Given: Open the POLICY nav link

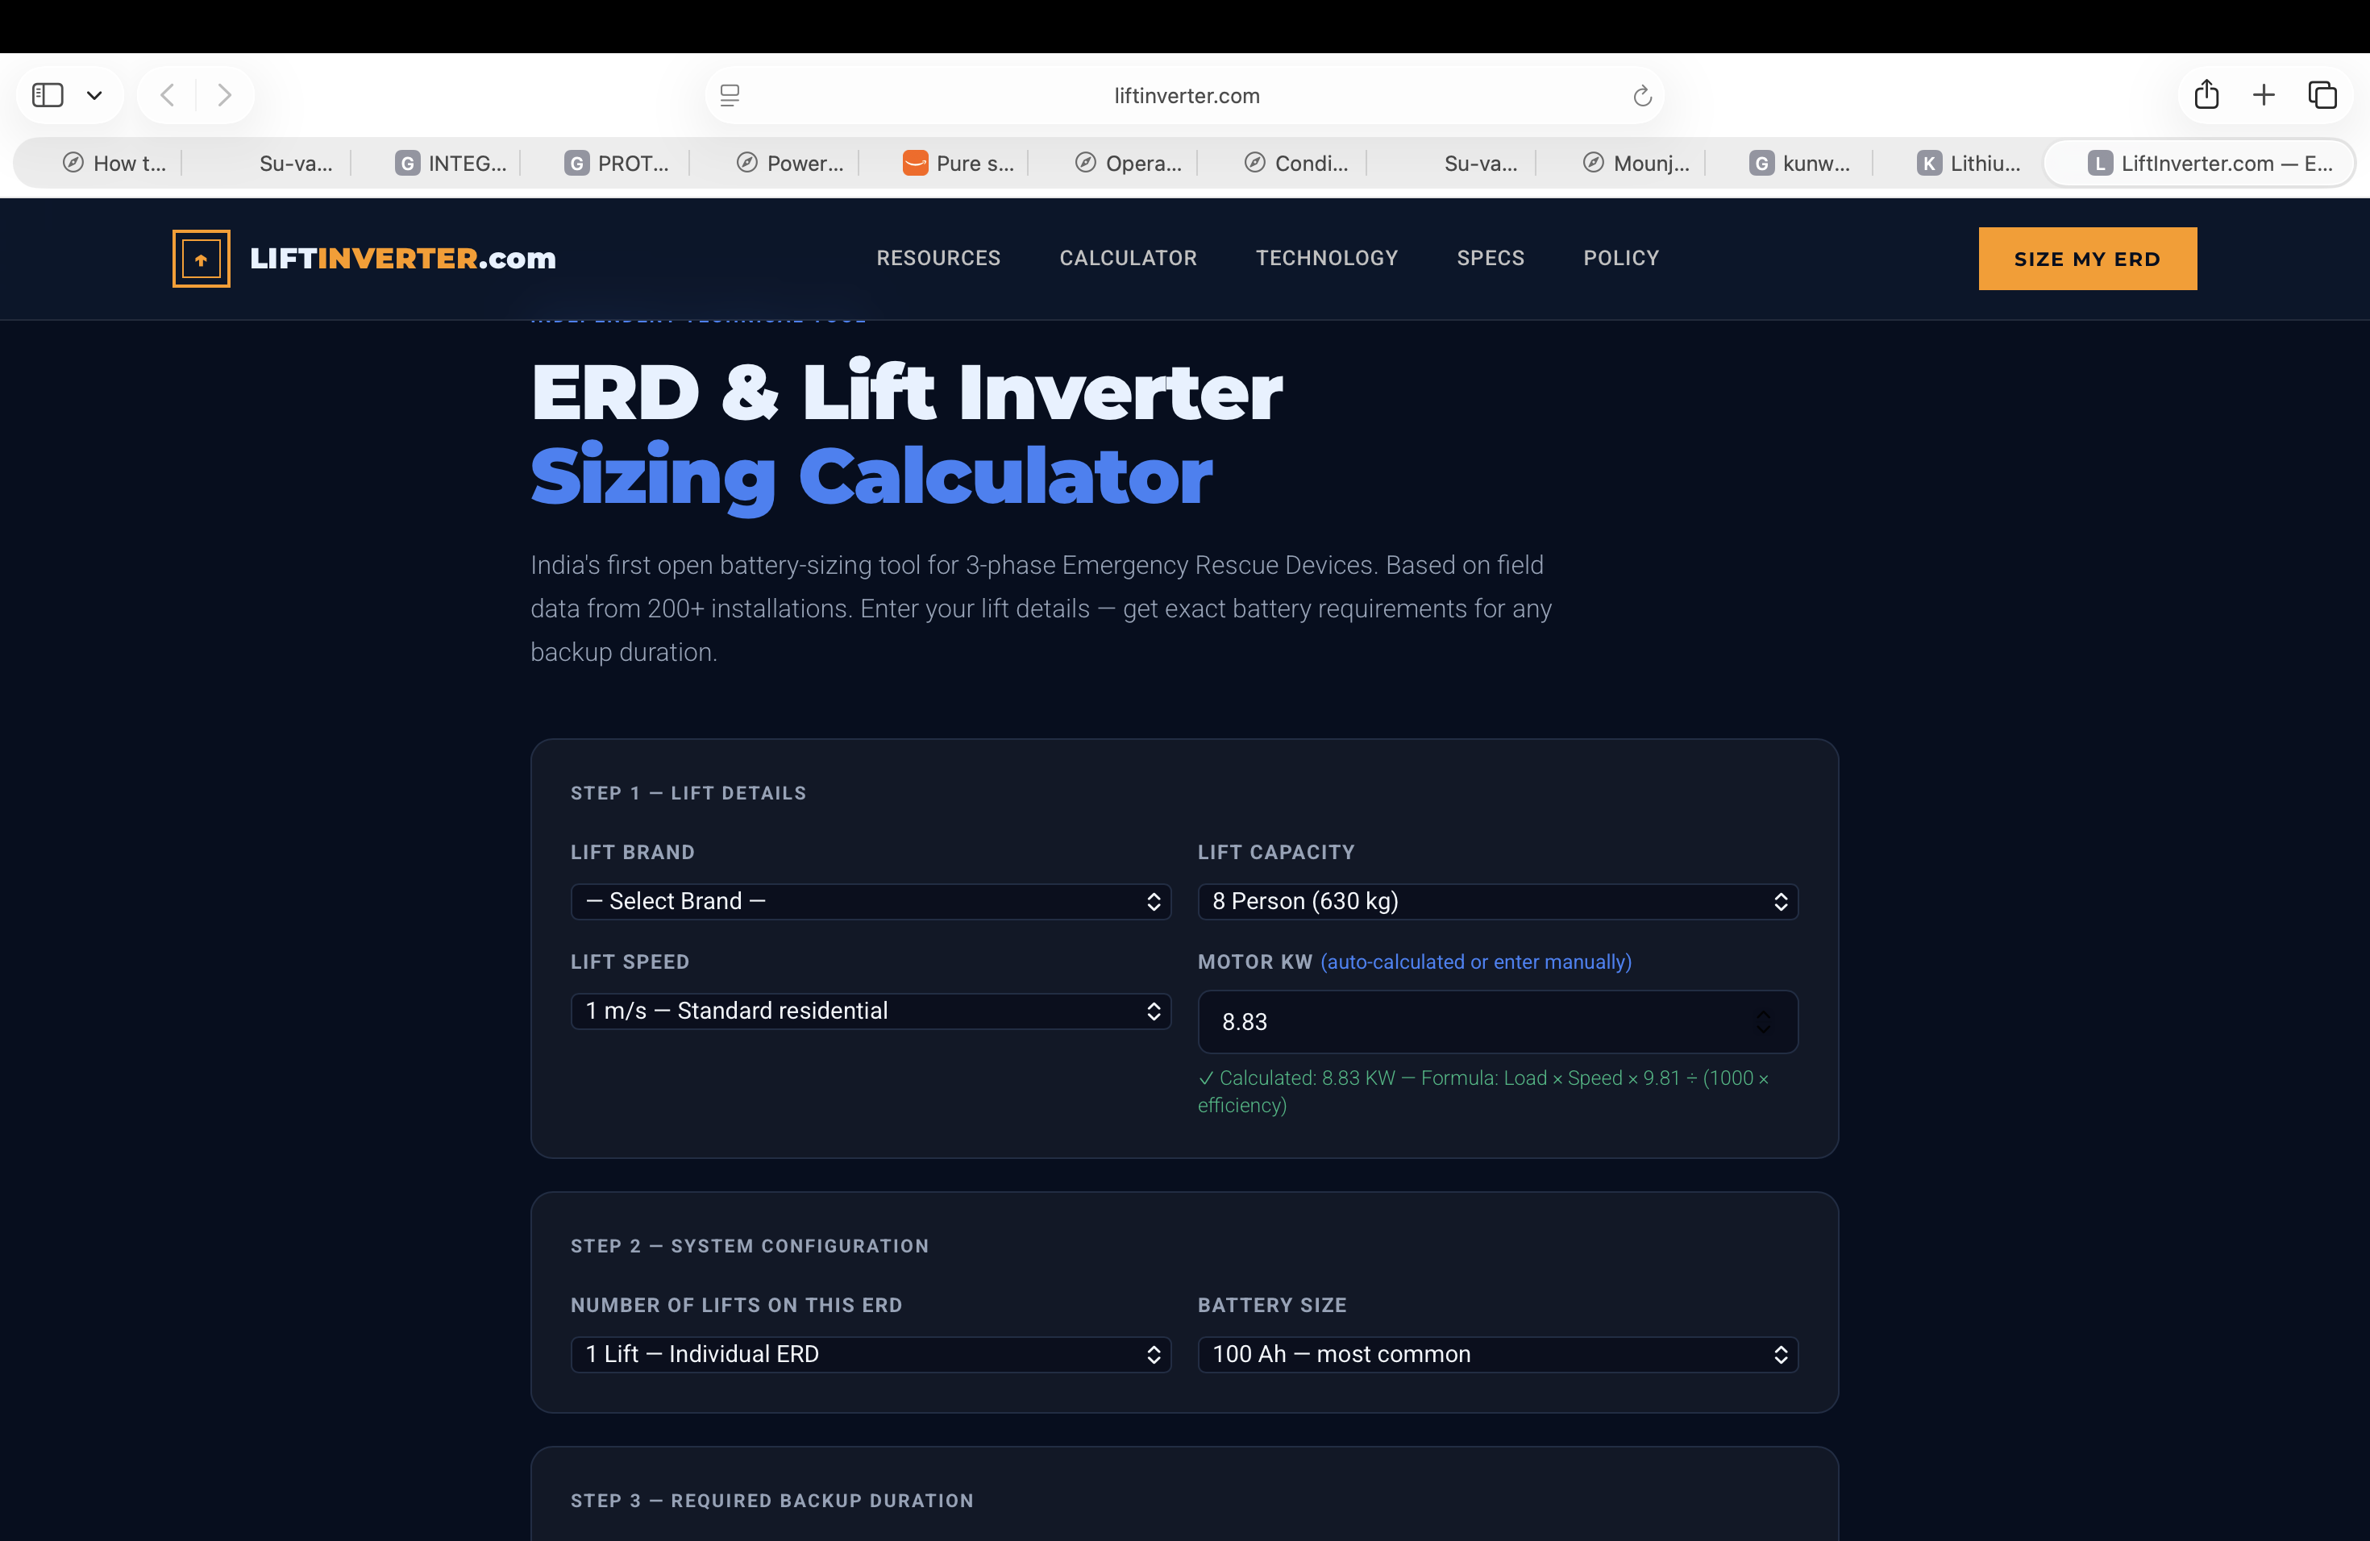Looking at the screenshot, I should pos(1621,258).
